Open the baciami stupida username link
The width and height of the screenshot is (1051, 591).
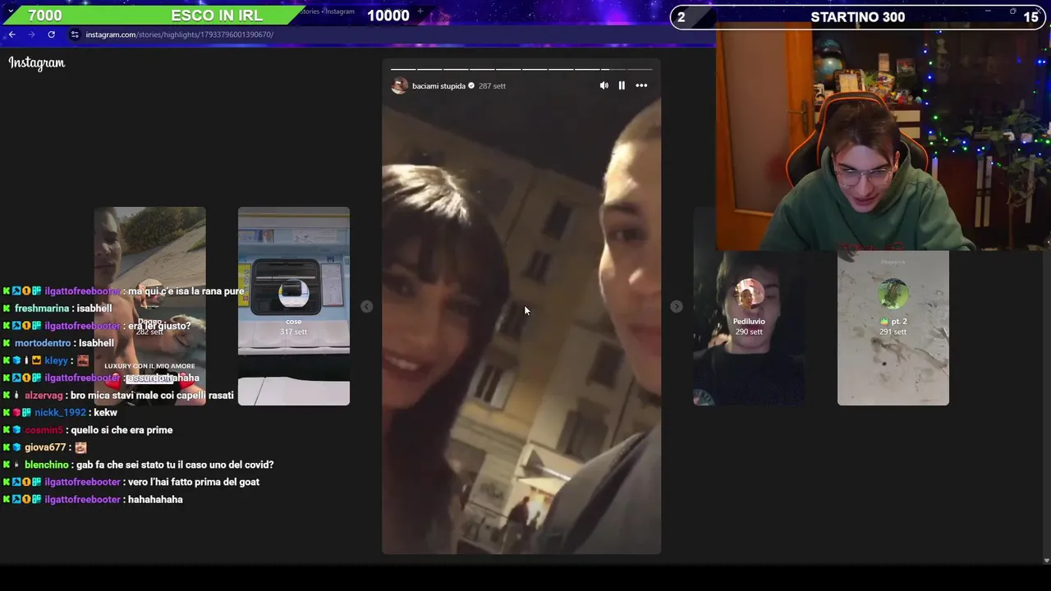(x=438, y=85)
